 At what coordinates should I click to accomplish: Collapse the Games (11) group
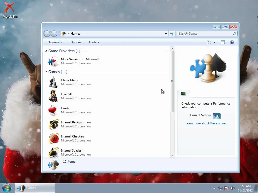tap(46, 72)
